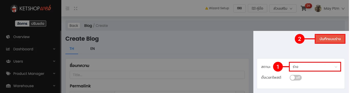Toggle fullscreen with the expand arrows icon
This screenshot has width=350, height=93.
click(x=76, y=8)
